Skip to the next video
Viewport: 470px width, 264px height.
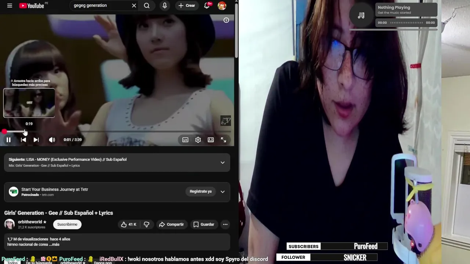(x=36, y=140)
